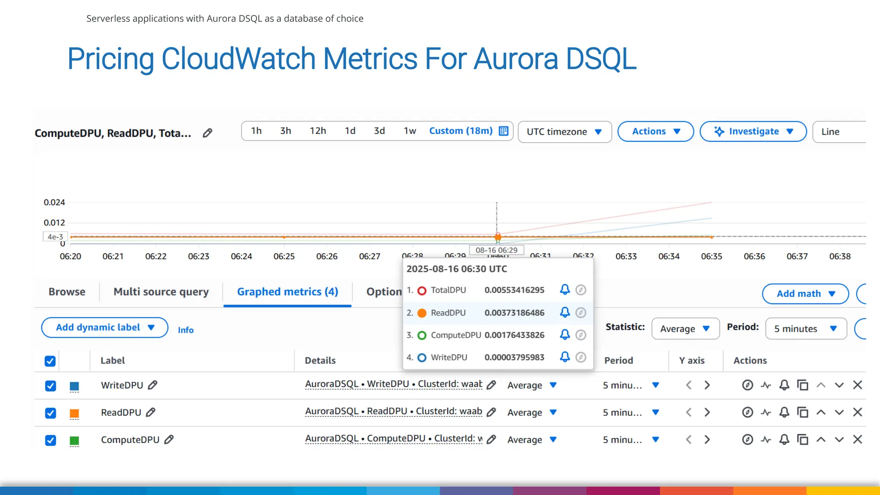
Task: Select the Graphed metrics (4) tab
Action: coord(287,292)
